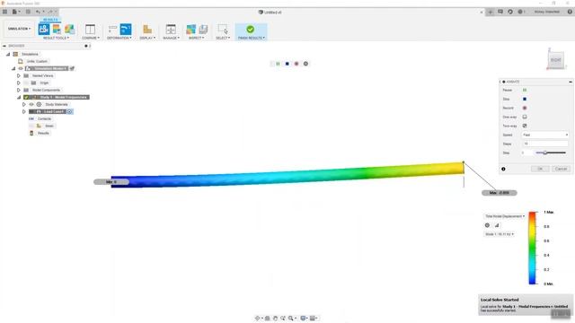Expand the Load Case1 node
The width and height of the screenshot is (575, 323).
(x=24, y=111)
